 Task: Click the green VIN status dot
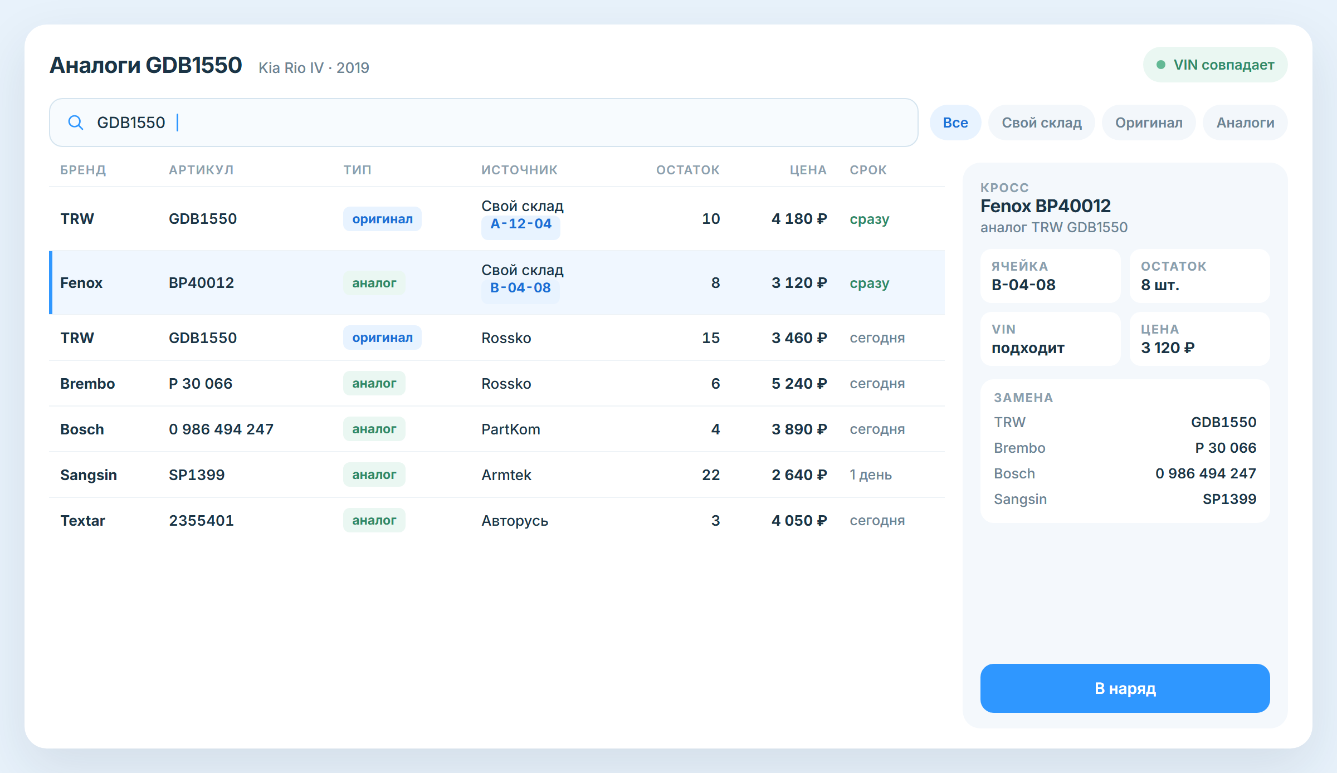click(x=1161, y=65)
